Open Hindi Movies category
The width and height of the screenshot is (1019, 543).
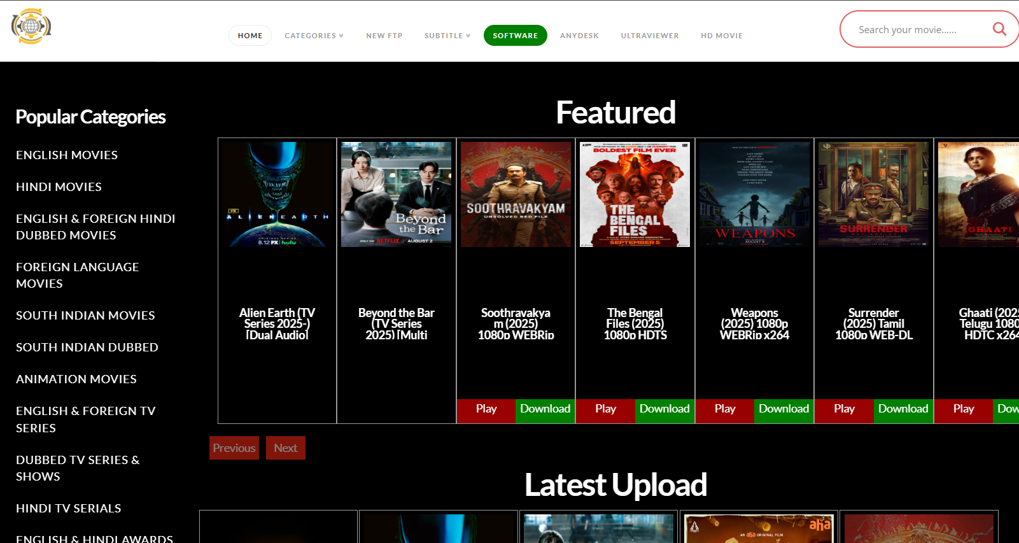tap(59, 187)
